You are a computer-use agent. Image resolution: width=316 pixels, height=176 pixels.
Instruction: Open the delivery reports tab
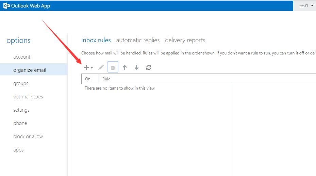tap(185, 40)
